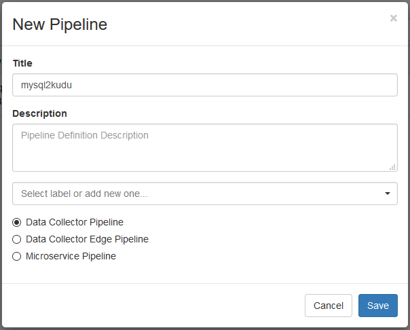410x330 pixels.
Task: Place cursor on the mysql2kudu text
Action: pos(47,86)
